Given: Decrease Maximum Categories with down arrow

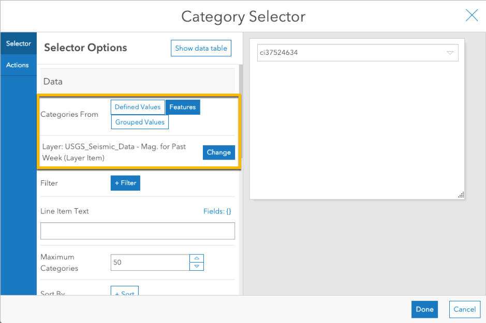Looking at the screenshot, I should click(197, 266).
